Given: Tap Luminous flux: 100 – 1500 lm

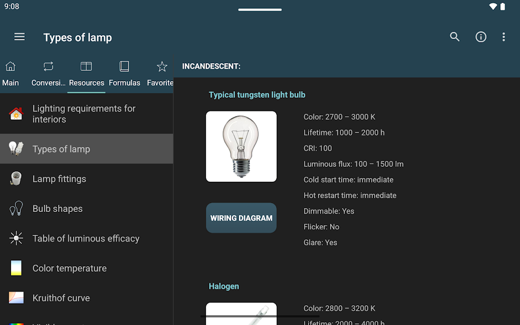Looking at the screenshot, I should 354,164.
